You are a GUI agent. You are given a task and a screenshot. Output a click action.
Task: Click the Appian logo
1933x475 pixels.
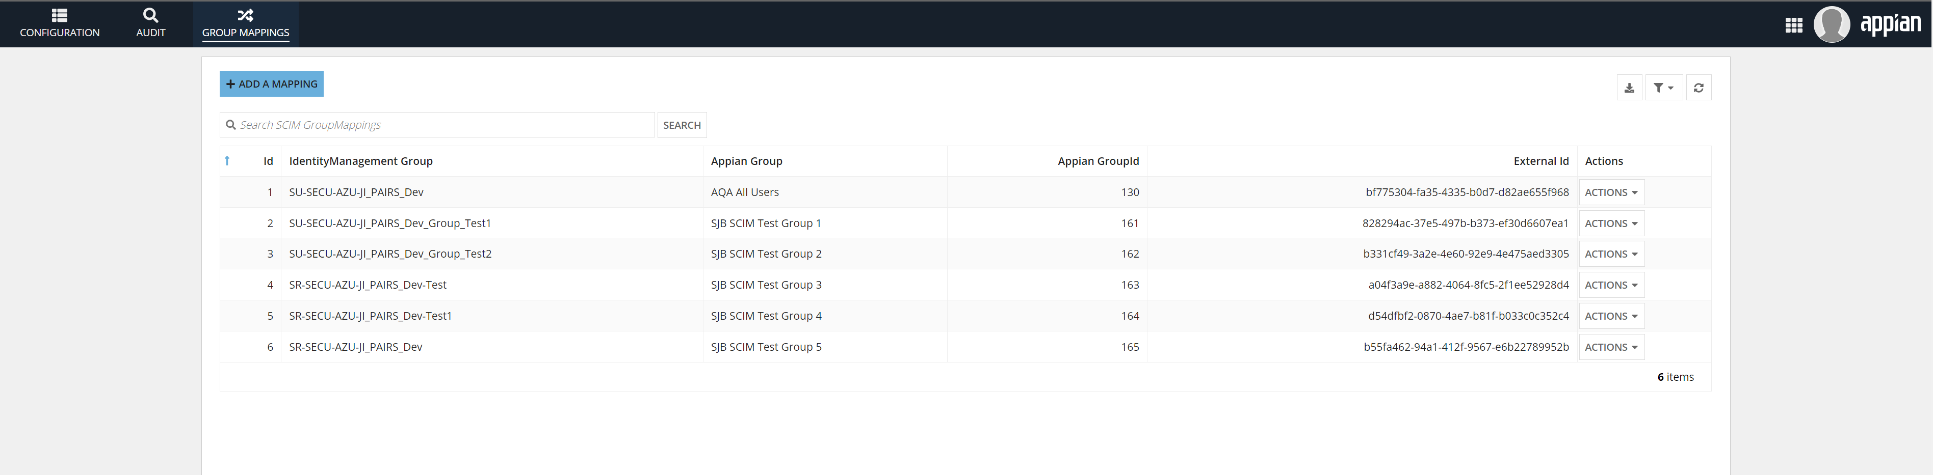[1890, 25]
